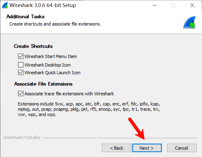Click the Wireshark fin icon in title bar
The height and width of the screenshot is (157, 202).
5,5
